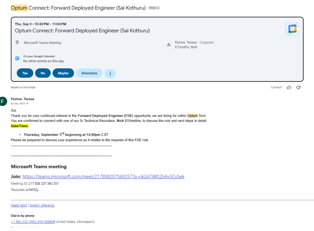Click attendee 'D'Onofrio, Nick'
The image size is (314, 231).
coord(186,47)
